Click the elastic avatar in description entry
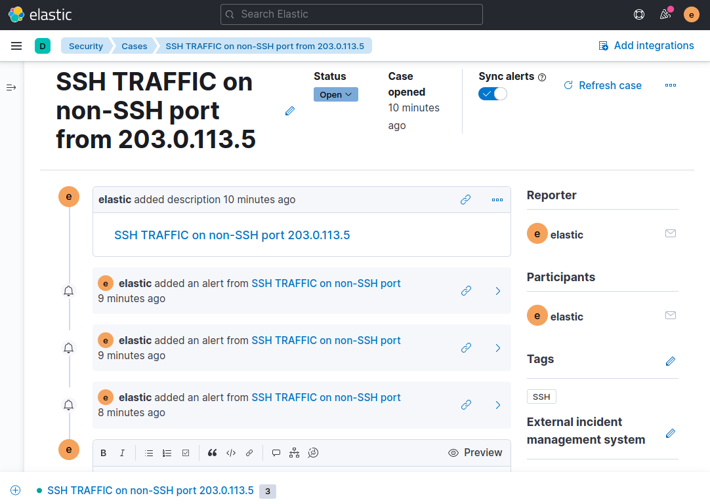Screen dimensions: 710x504 click(69, 197)
